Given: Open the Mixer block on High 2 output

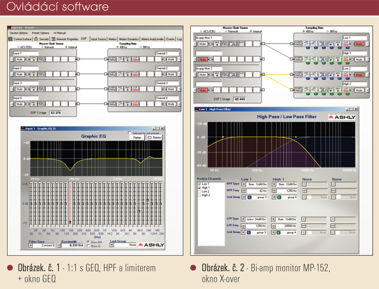Looking at the screenshot, I should (298, 90).
